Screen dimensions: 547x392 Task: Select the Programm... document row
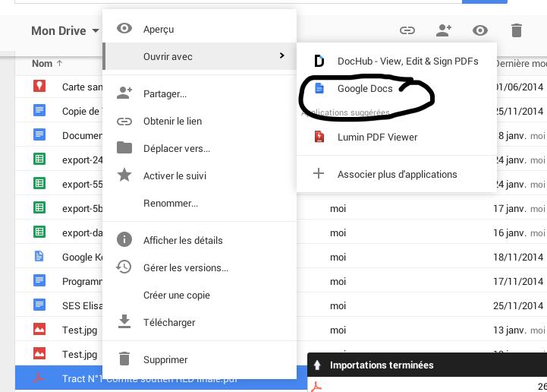[59, 281]
